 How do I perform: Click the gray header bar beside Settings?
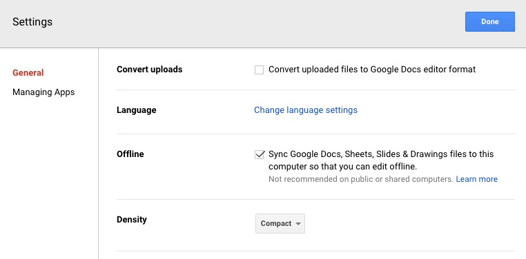pyautogui.click(x=258, y=22)
